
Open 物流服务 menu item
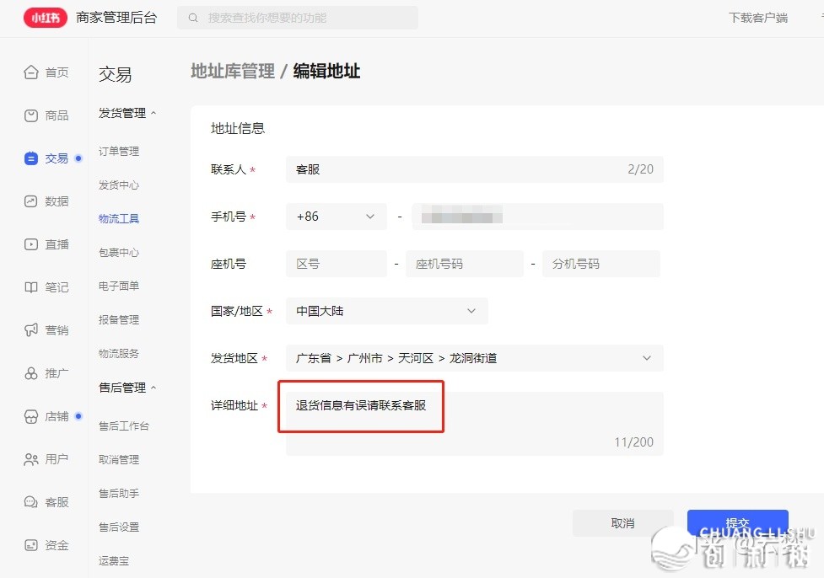119,354
